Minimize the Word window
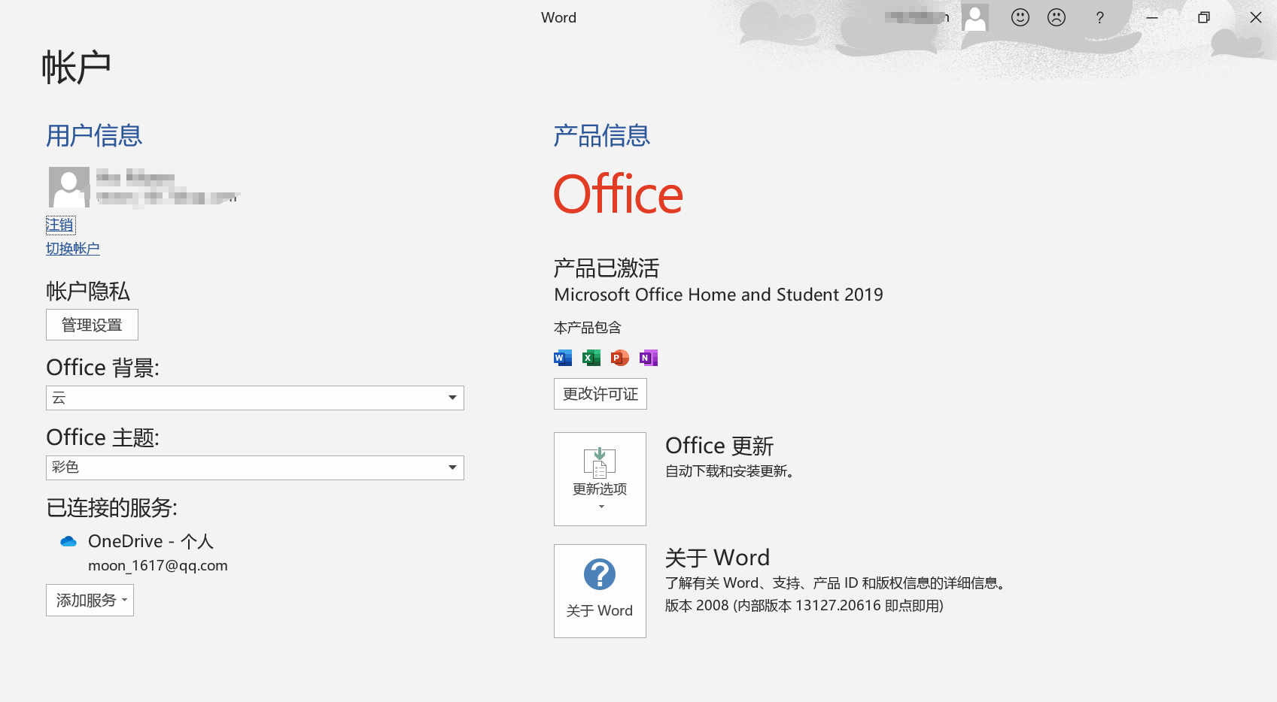1277x702 pixels. [1152, 17]
